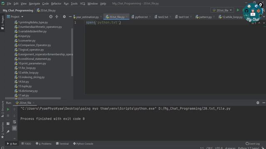
Task: Open Run panel settings gear
Action: 258,103
